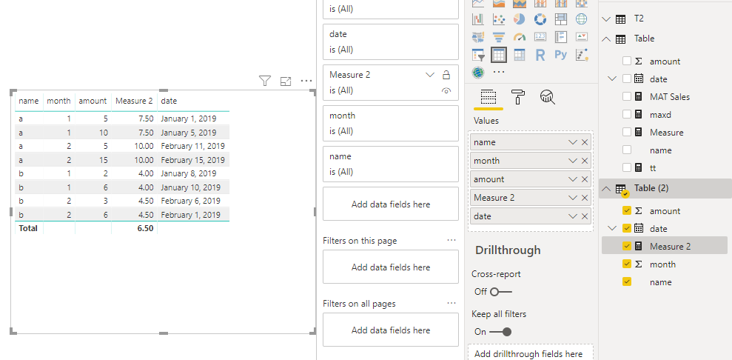Expand the T2 table in Fields

pyautogui.click(x=606, y=19)
